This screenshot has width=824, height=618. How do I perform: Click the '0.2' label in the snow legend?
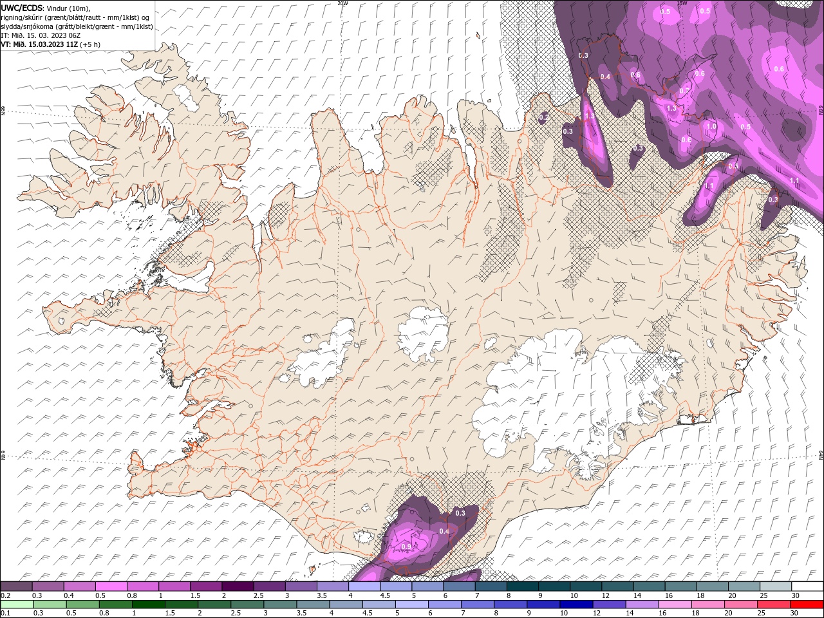[6, 595]
